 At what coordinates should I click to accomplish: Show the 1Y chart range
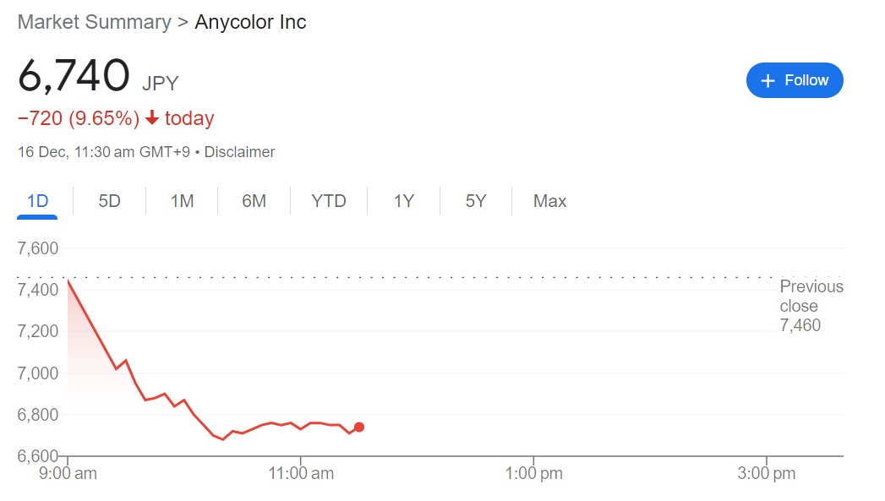(x=403, y=201)
